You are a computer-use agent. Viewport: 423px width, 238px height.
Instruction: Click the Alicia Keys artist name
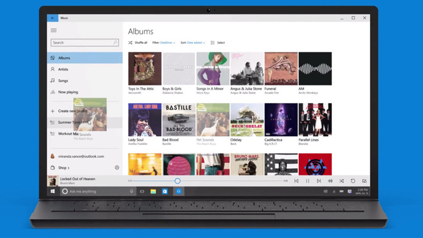pos(203,93)
